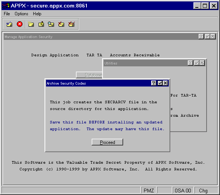This screenshot has height=195, width=220.
Task: Click help icon in Utilities window title
Action: point(190,63)
